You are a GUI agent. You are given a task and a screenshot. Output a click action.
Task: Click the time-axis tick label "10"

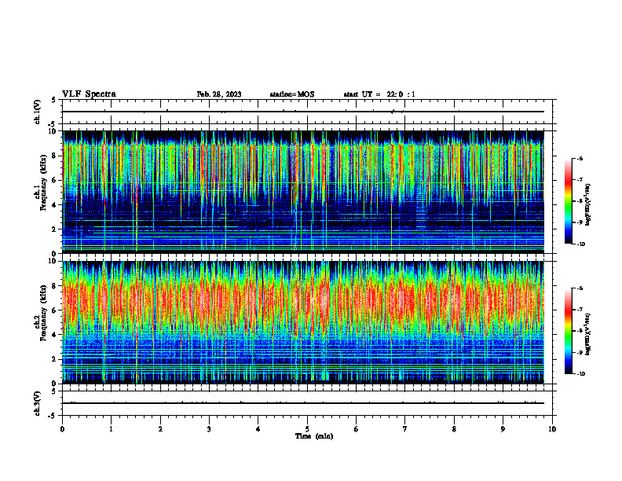tap(552, 429)
